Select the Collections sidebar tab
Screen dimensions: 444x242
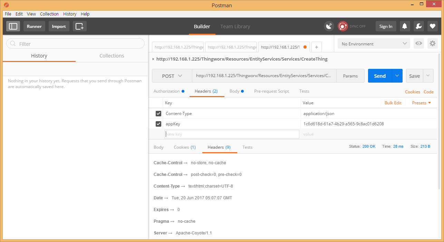tap(112, 56)
